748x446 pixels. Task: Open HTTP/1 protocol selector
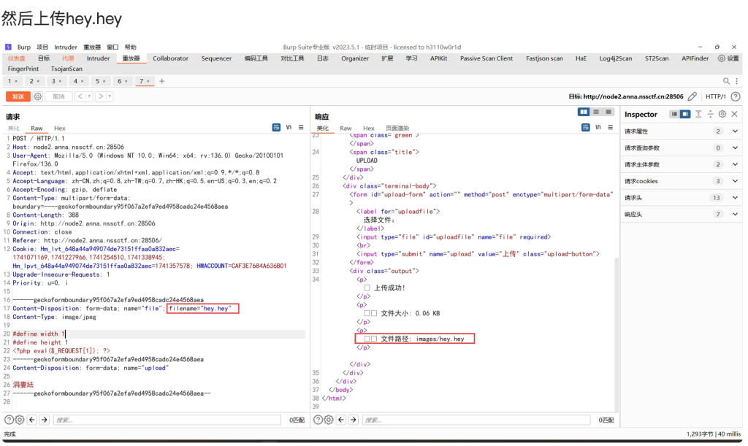point(716,97)
